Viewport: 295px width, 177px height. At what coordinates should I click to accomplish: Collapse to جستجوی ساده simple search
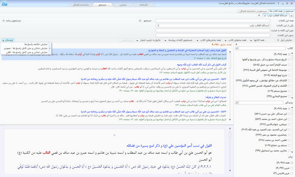[x=12, y=21]
